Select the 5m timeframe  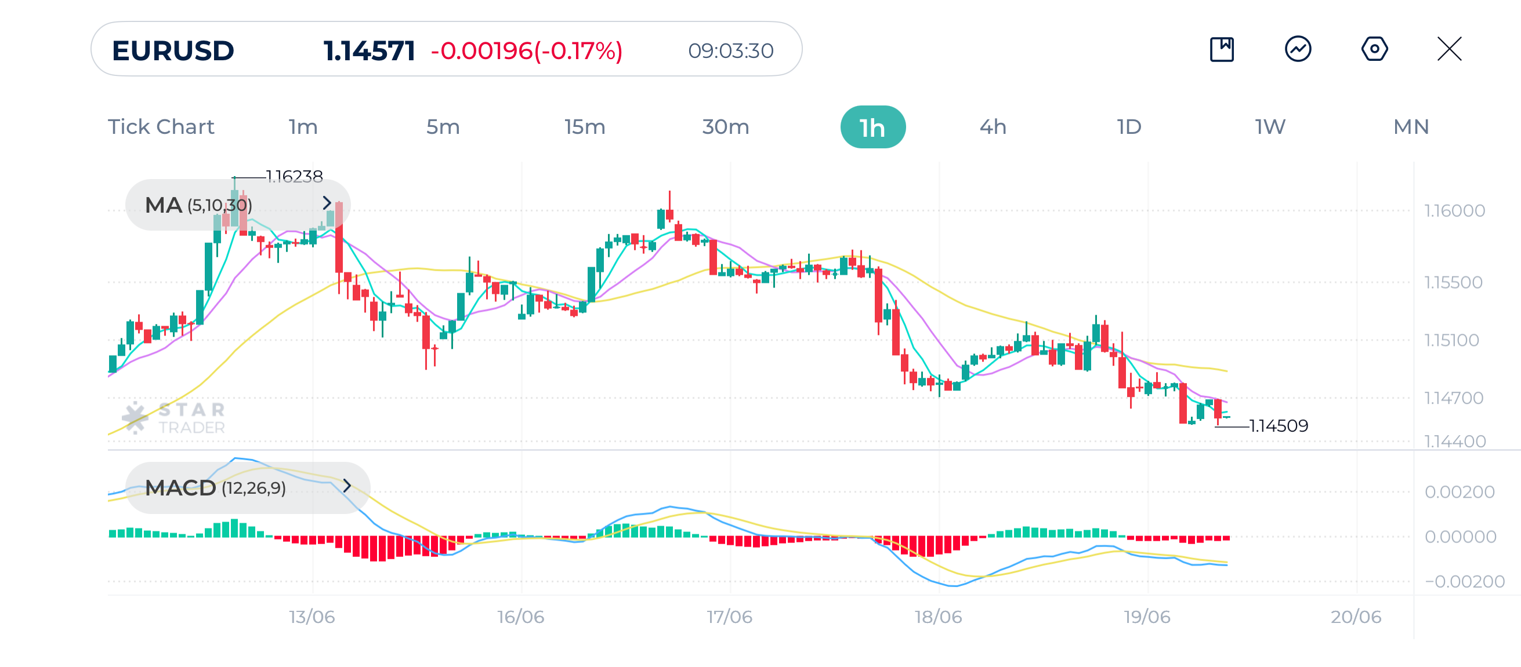pyautogui.click(x=443, y=127)
